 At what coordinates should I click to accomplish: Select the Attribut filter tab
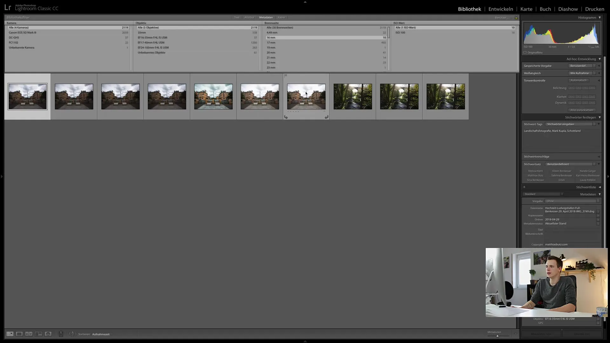click(249, 17)
